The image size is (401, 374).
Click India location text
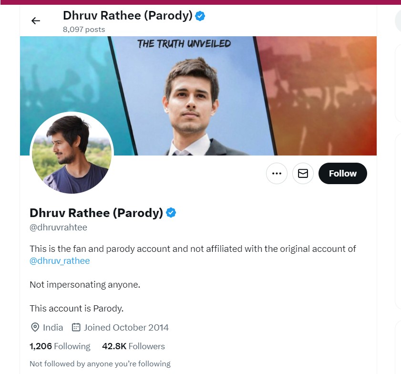(53, 327)
